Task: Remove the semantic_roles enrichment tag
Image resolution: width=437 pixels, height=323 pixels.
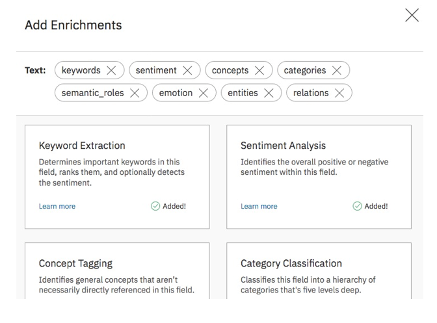Action: (x=135, y=93)
